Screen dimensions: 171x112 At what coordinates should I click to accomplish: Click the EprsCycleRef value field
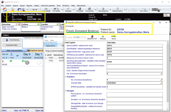[135, 46]
